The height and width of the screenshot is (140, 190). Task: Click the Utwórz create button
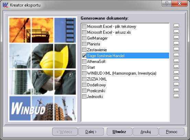pos(119,132)
